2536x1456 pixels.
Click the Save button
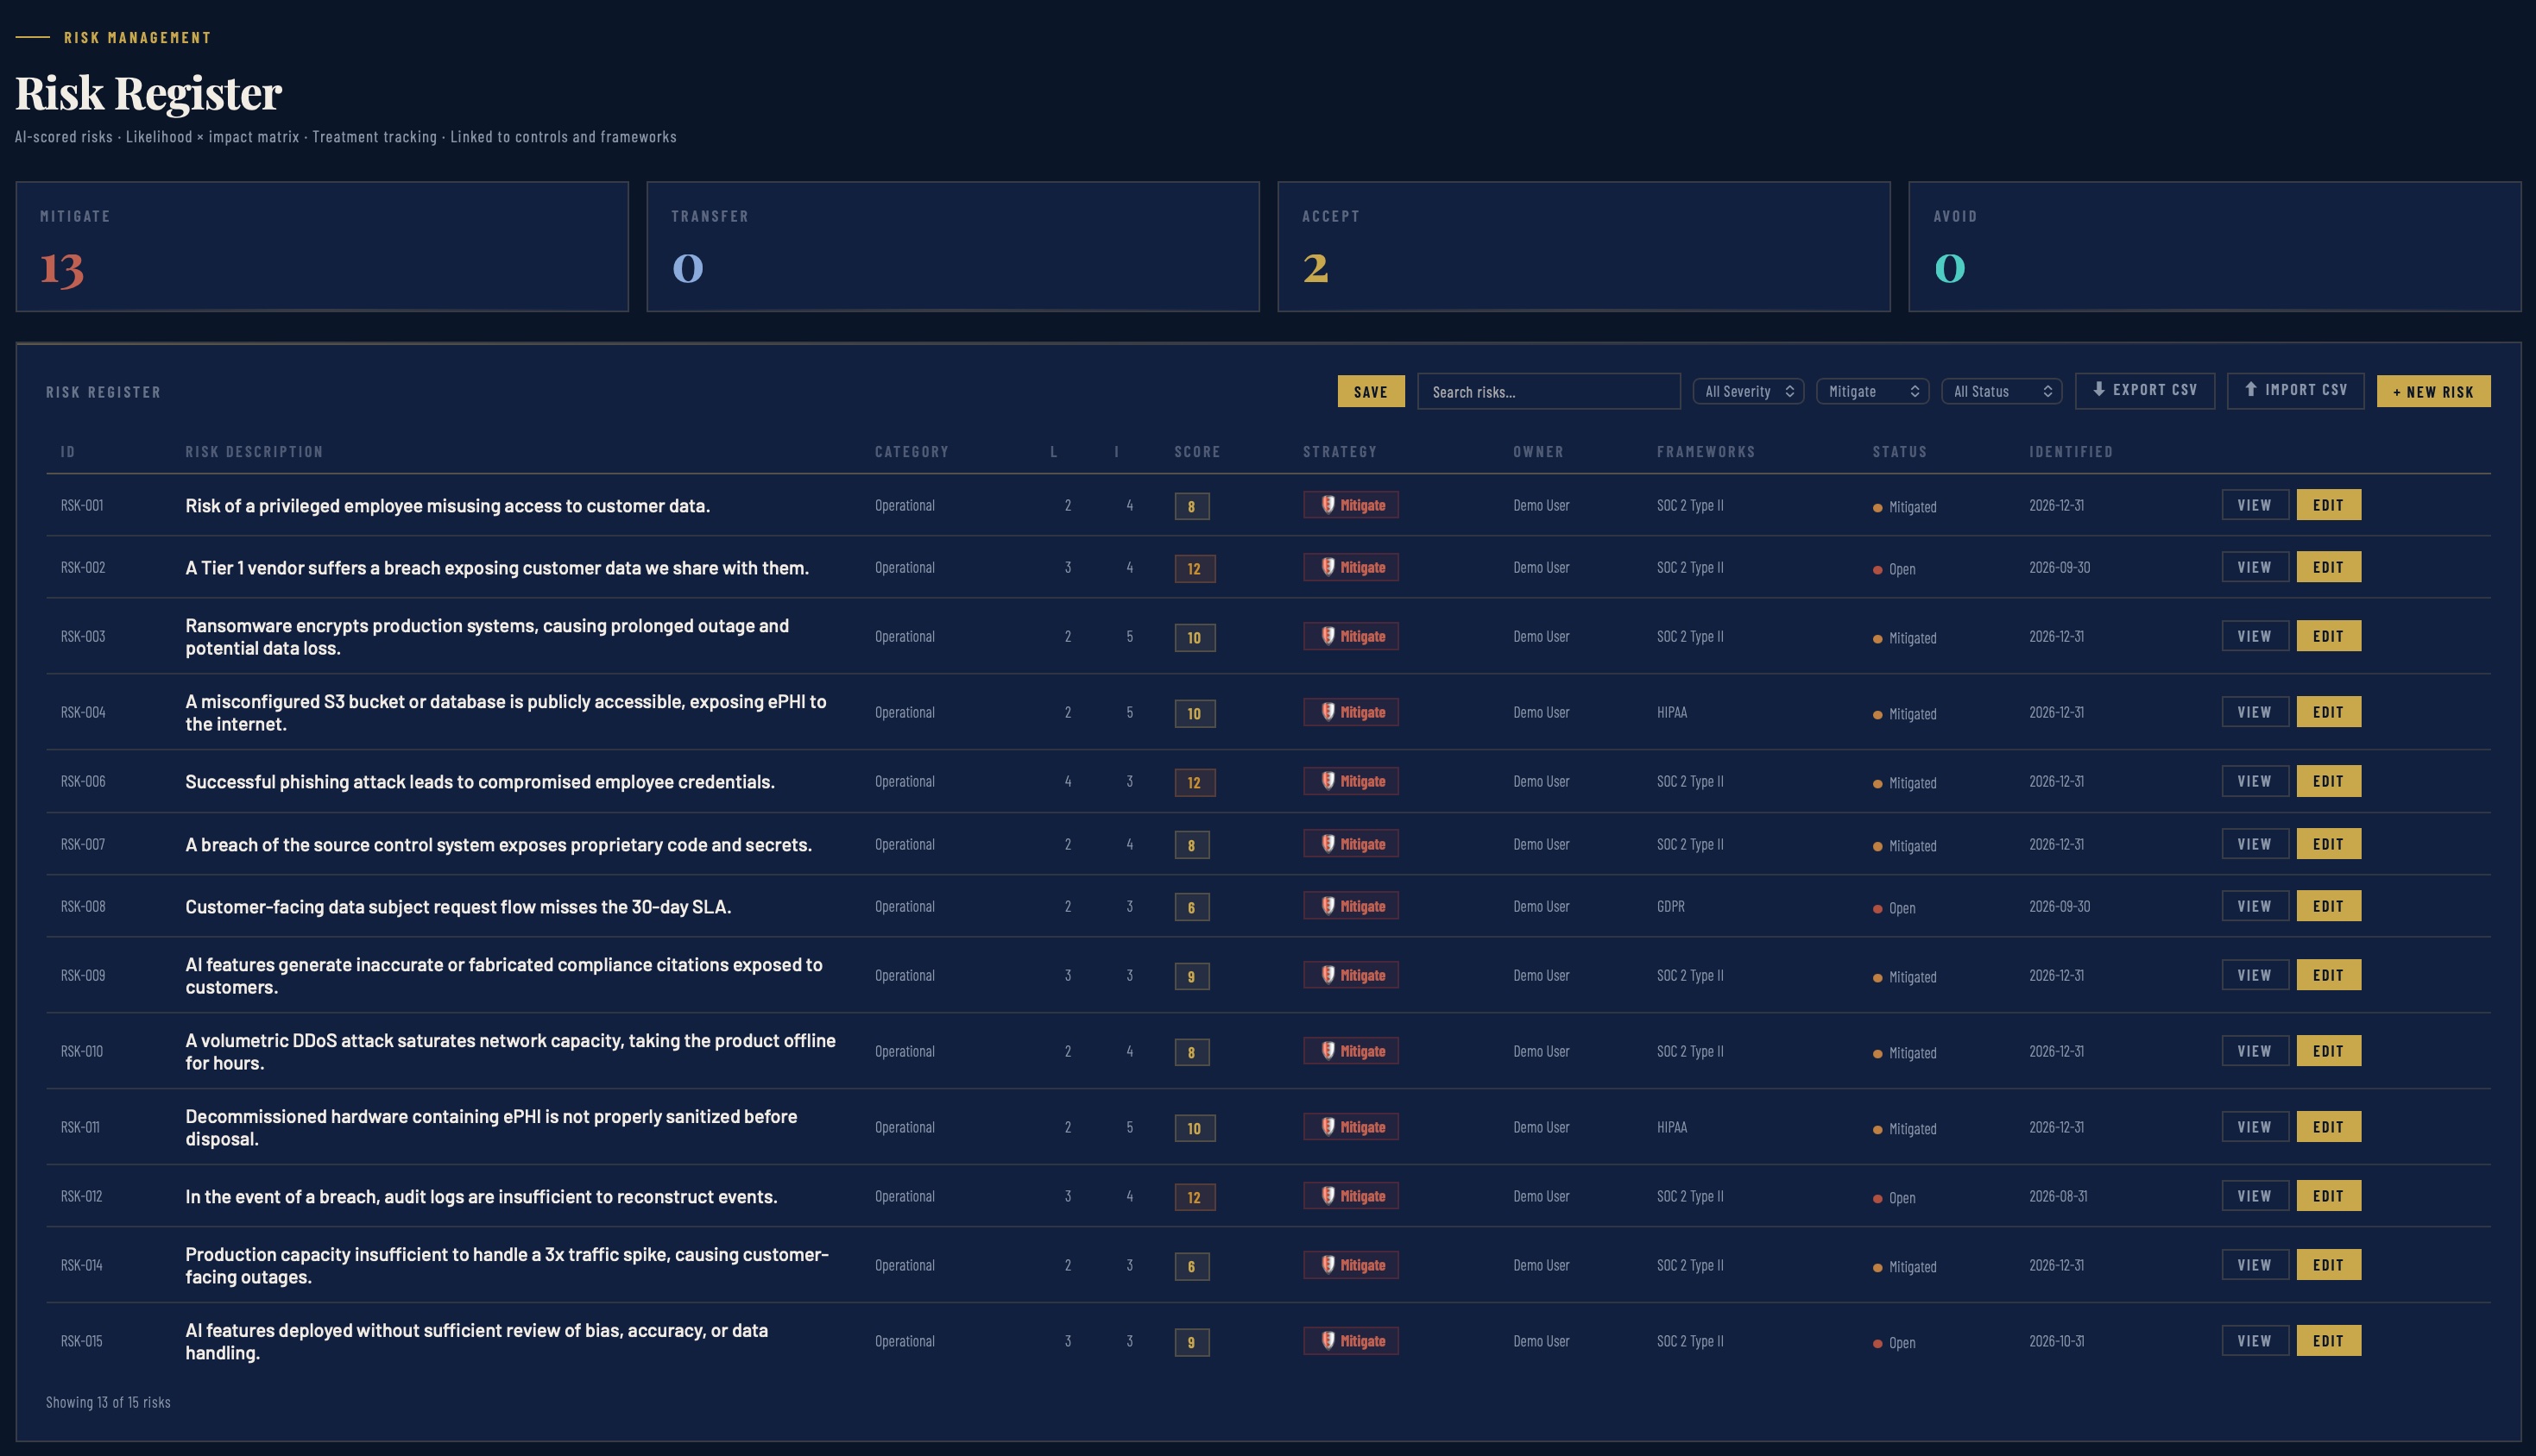[1371, 391]
